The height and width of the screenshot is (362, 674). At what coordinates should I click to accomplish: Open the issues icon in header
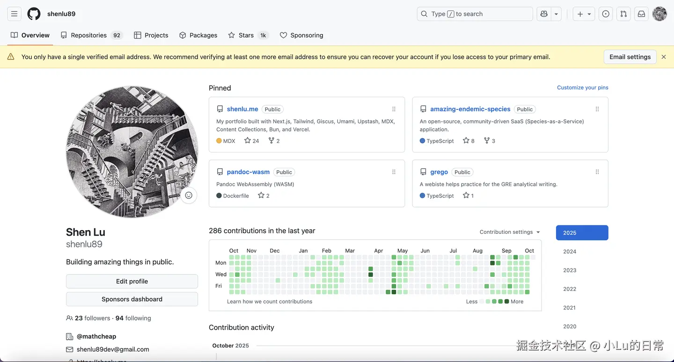click(x=606, y=14)
